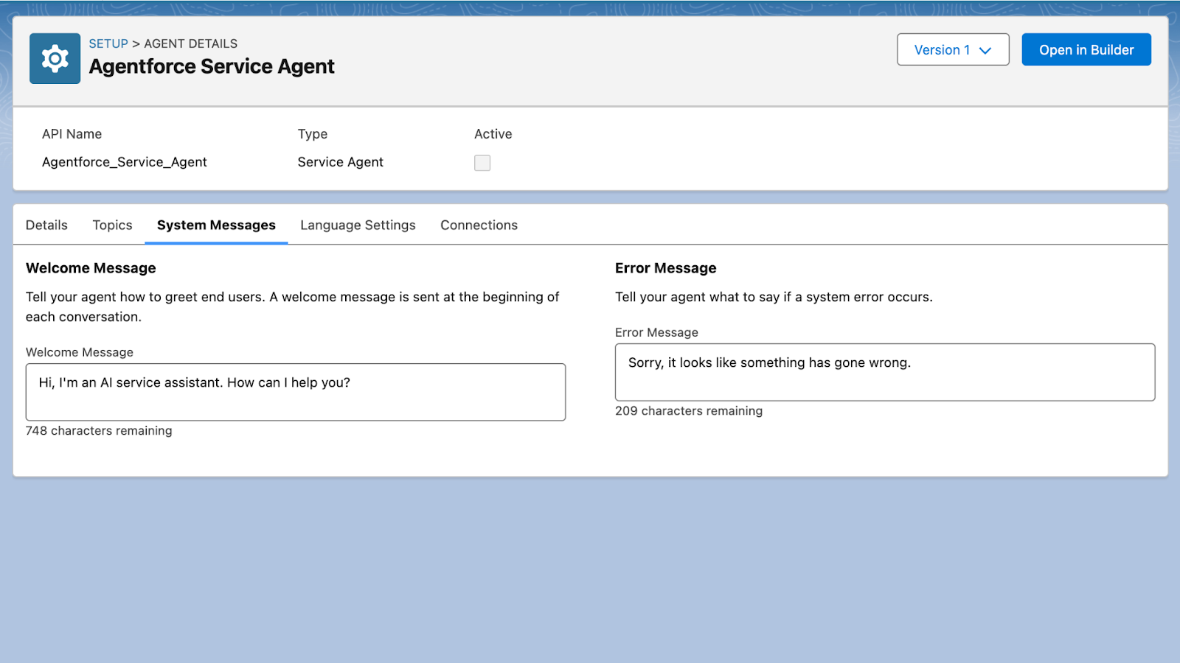1180x663 pixels.
Task: Click the 748 characters remaining counter
Action: coord(99,431)
